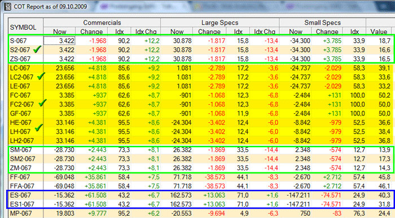The image size is (395, 218).
Task: Sort by Now column under Large Specs
Action: click(177, 32)
